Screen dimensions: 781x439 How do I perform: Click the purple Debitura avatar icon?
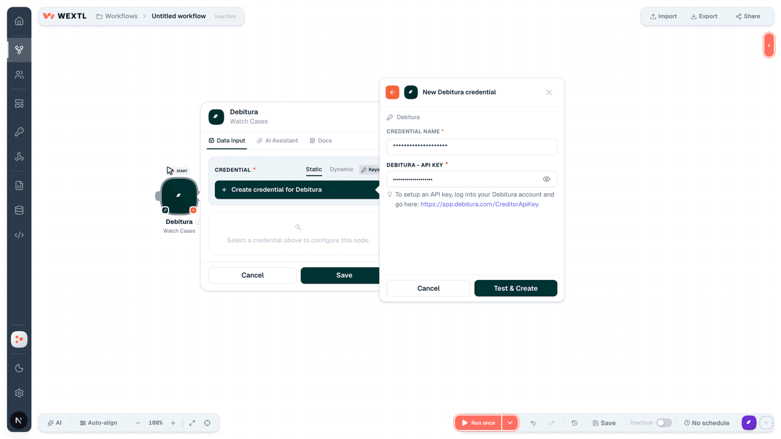(x=749, y=423)
